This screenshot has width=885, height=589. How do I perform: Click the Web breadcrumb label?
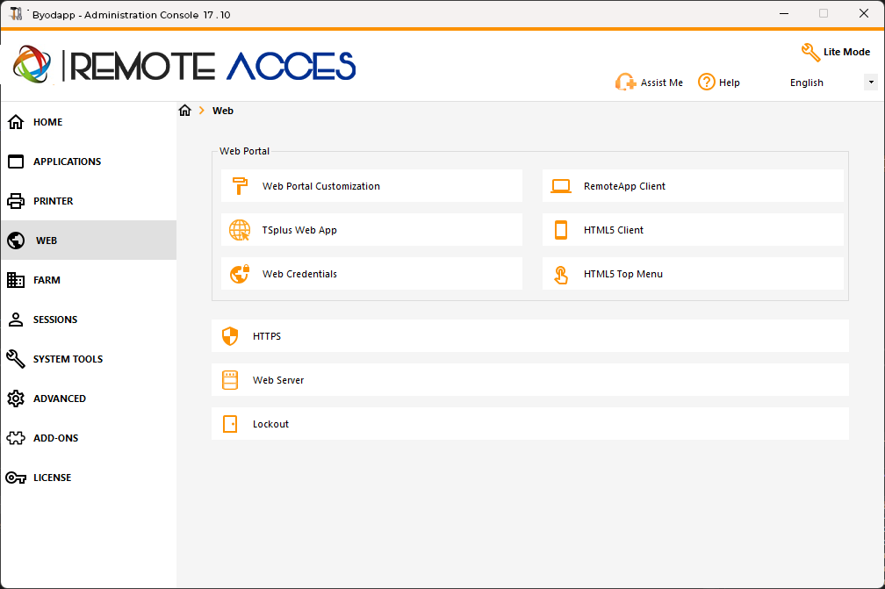[223, 111]
